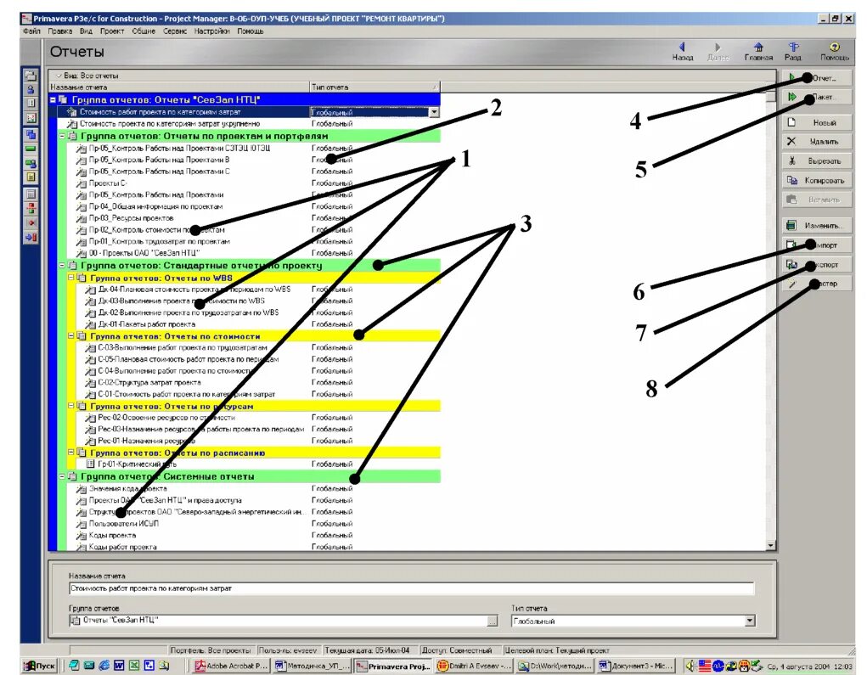Copy the report with Копировать
This screenshot has width=867, height=675.
tap(817, 180)
